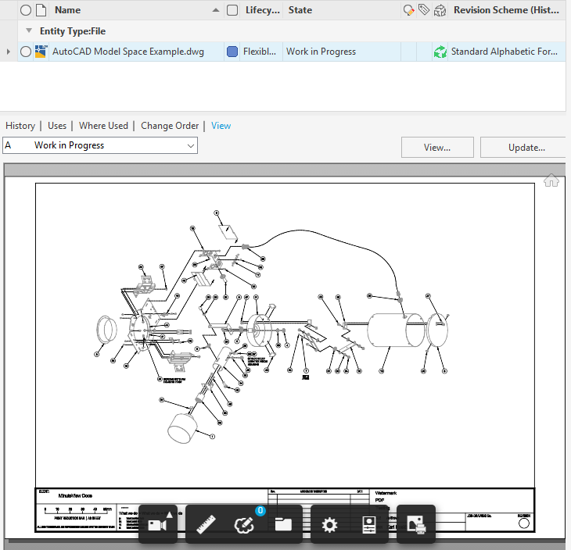The height and width of the screenshot is (550, 571).
Task: Select AutoCAD Model Space Example.dwg row radio
Action: coord(26,52)
